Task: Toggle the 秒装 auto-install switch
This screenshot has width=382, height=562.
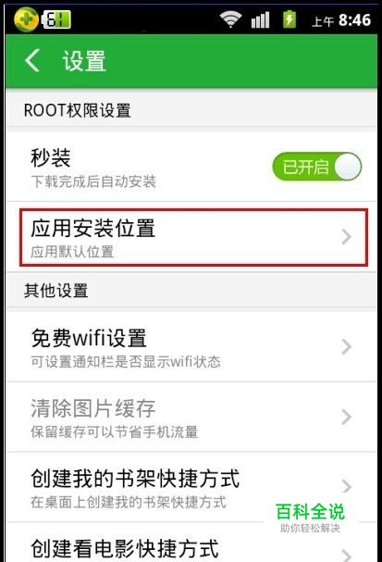Action: [x=317, y=167]
